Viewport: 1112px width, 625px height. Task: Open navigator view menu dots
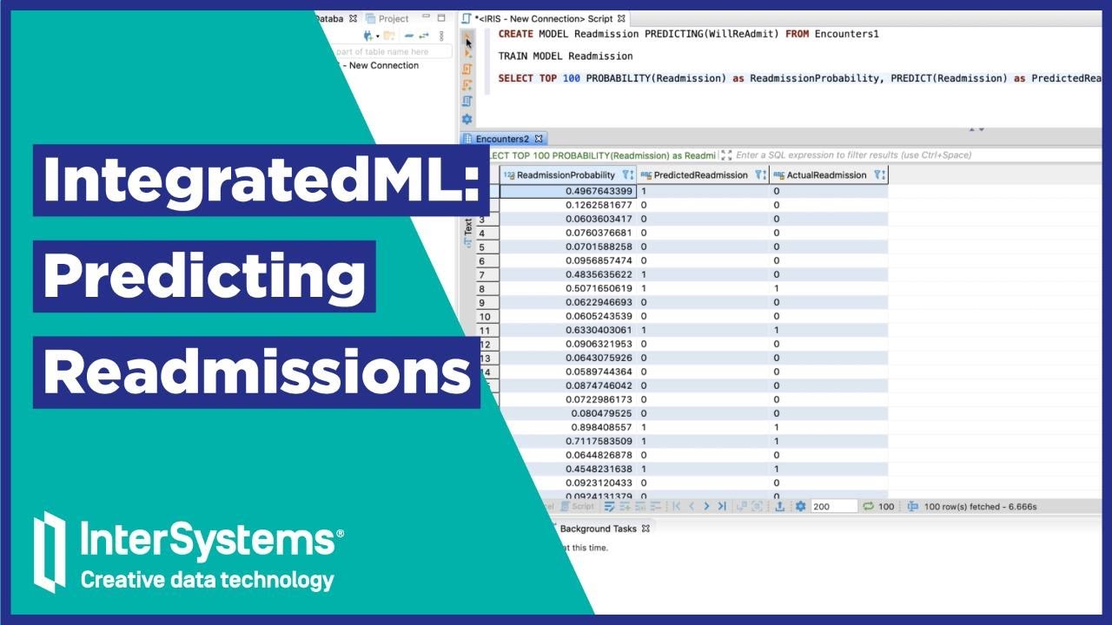coord(441,36)
